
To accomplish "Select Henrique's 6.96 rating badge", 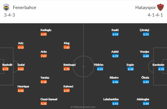I will [21, 91].
